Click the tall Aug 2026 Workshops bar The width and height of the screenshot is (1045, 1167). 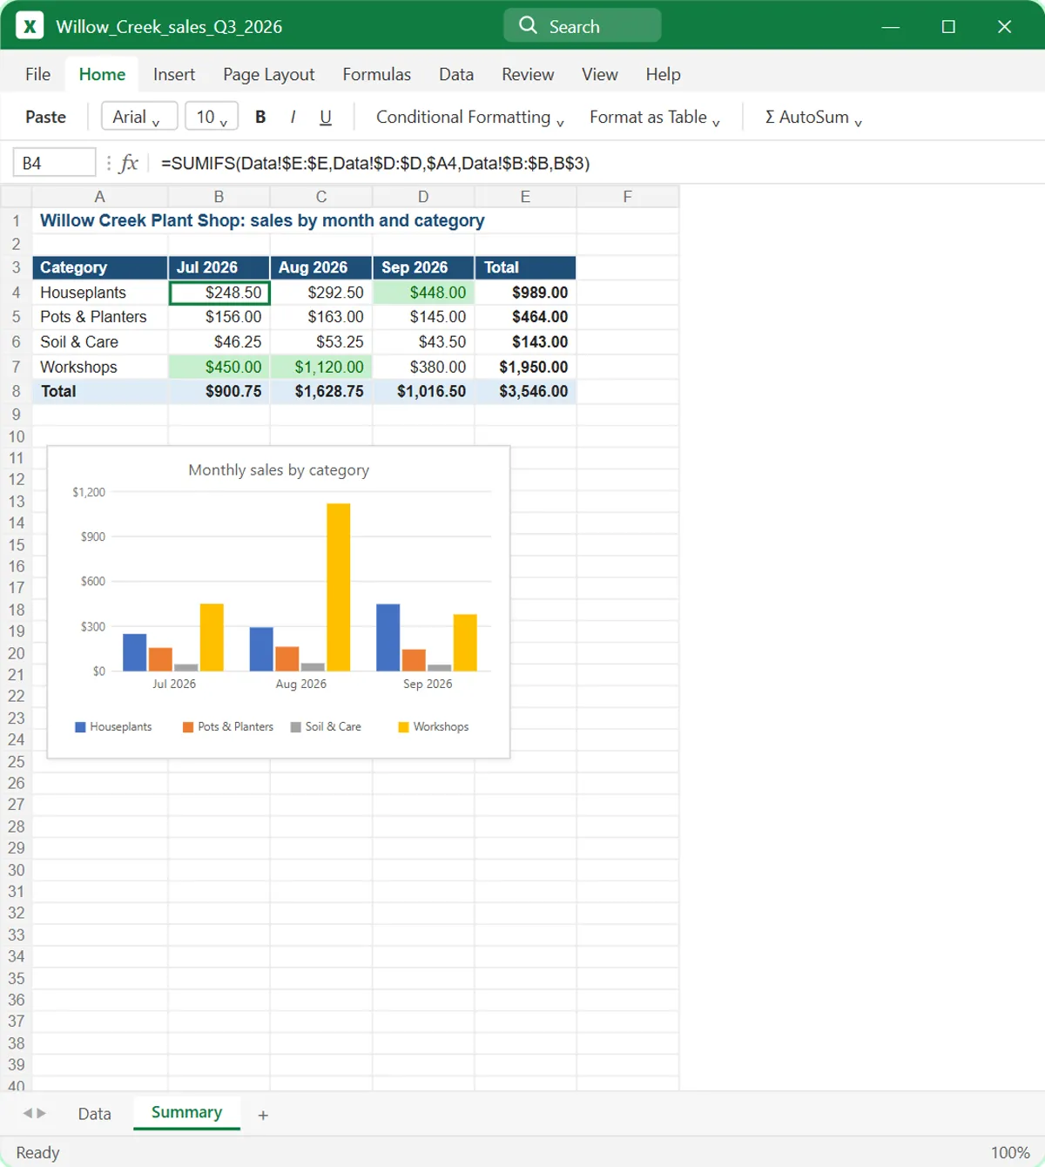click(339, 587)
